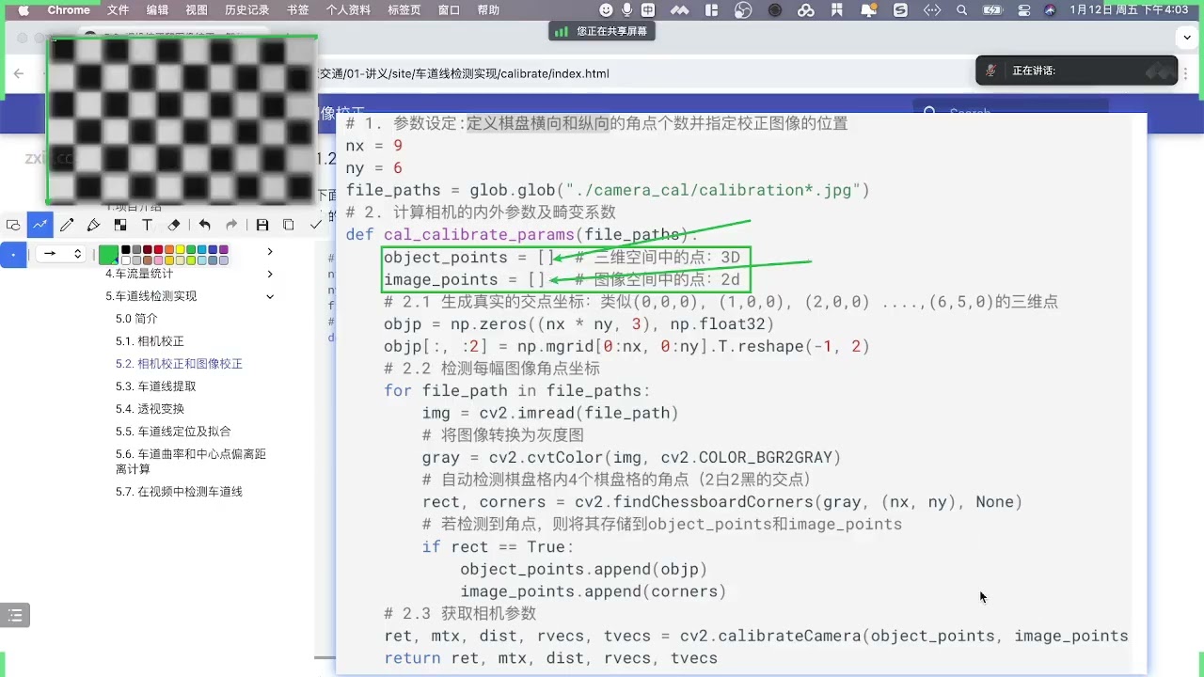Open the 编辑 menu

[157, 10]
